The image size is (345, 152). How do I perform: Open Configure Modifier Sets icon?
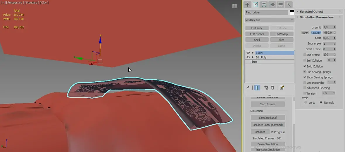(282, 88)
